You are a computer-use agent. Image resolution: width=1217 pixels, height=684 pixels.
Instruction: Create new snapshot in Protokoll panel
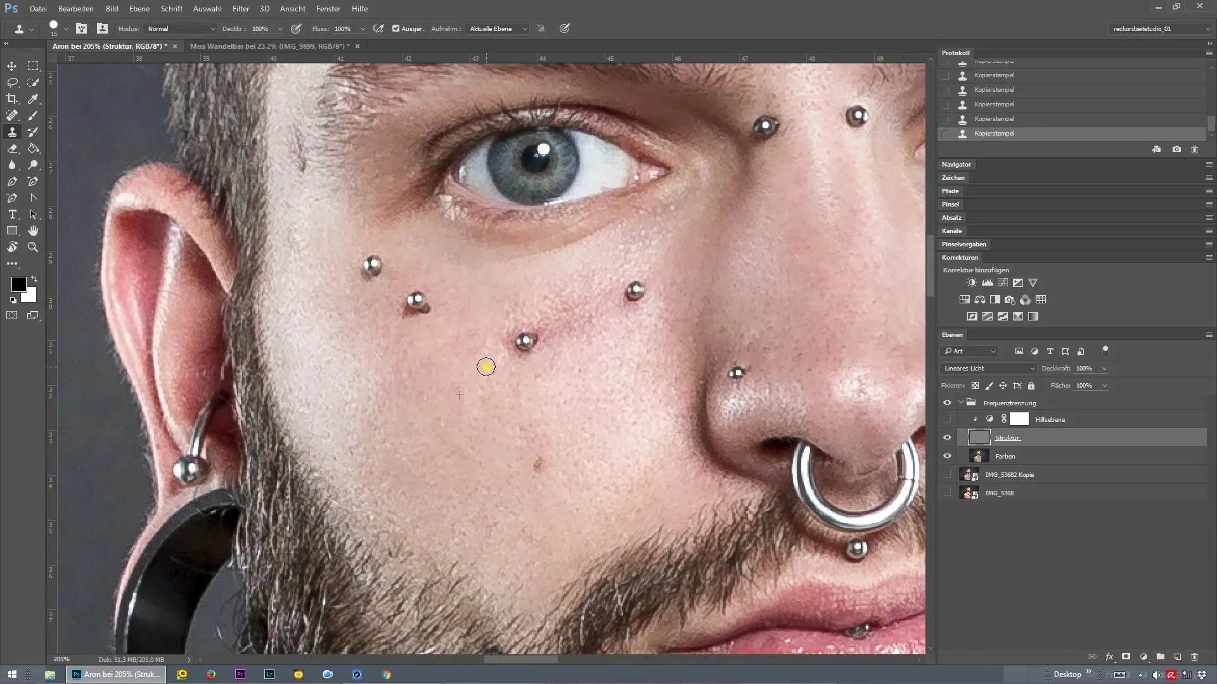tap(1176, 149)
